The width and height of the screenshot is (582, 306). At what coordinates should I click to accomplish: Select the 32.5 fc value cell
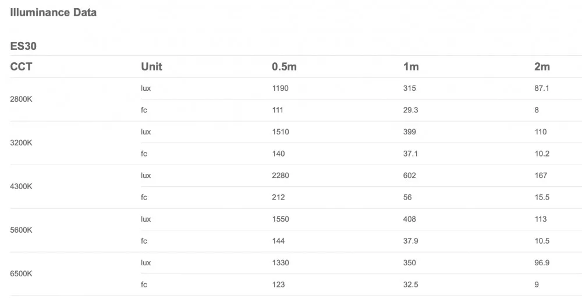(411, 284)
